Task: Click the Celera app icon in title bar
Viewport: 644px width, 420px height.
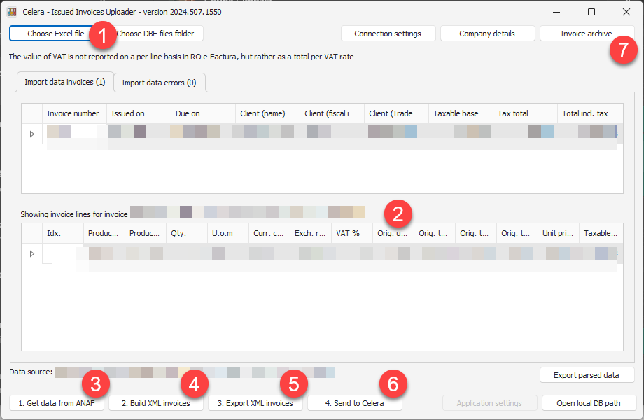Action: (12, 12)
